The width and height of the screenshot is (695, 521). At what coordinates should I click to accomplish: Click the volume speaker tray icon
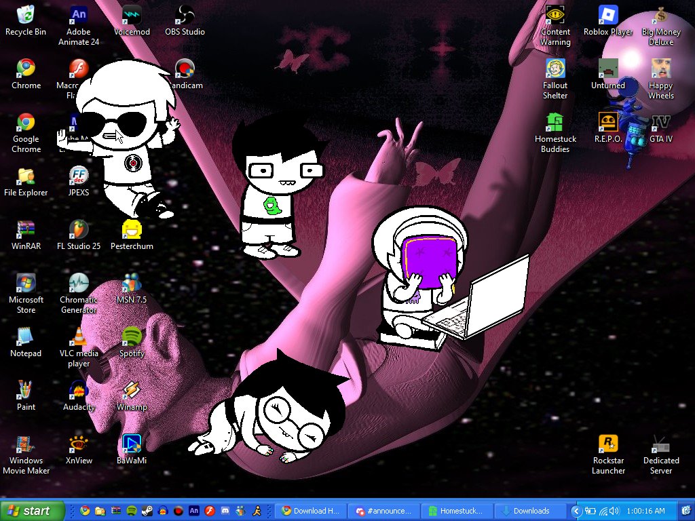pos(614,511)
